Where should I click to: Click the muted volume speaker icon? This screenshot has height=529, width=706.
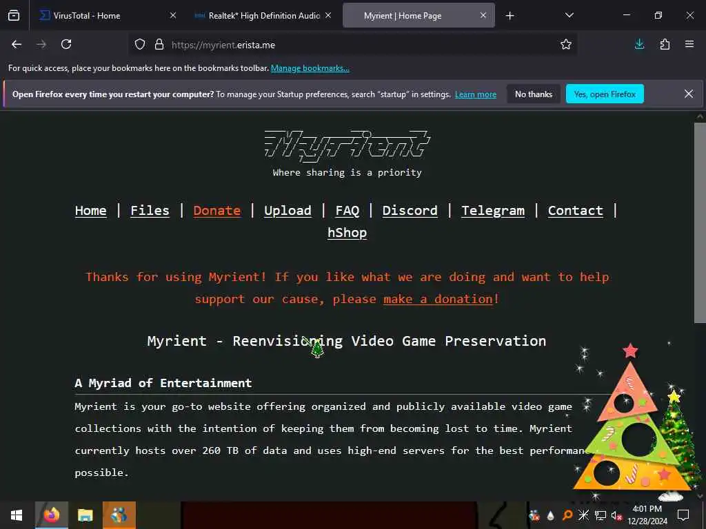click(616, 515)
